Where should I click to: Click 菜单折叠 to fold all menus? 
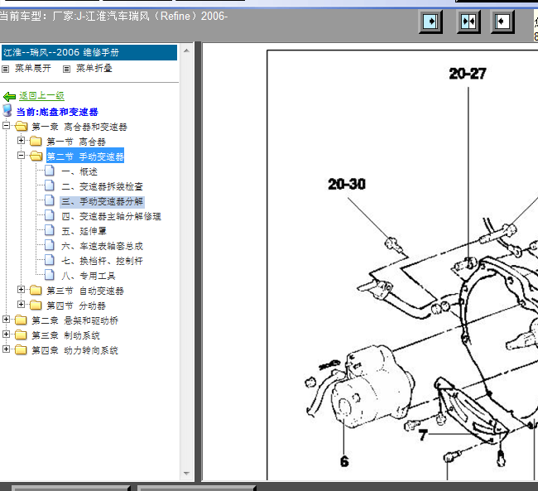click(x=94, y=69)
